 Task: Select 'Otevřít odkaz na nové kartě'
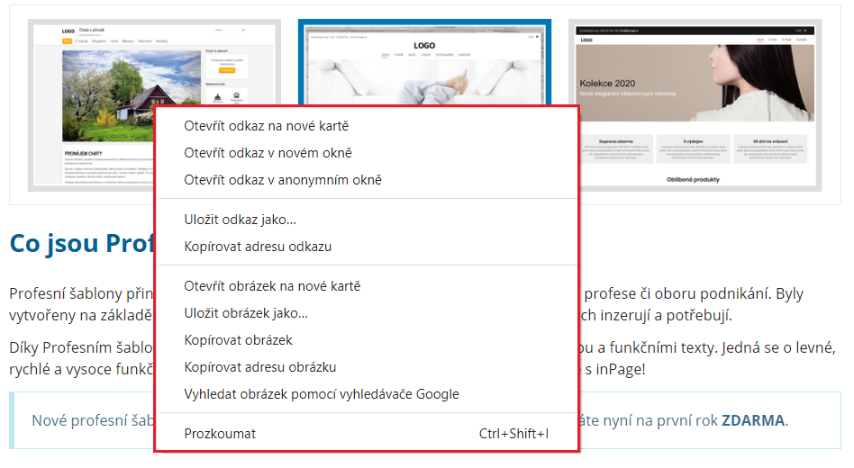[266, 126]
